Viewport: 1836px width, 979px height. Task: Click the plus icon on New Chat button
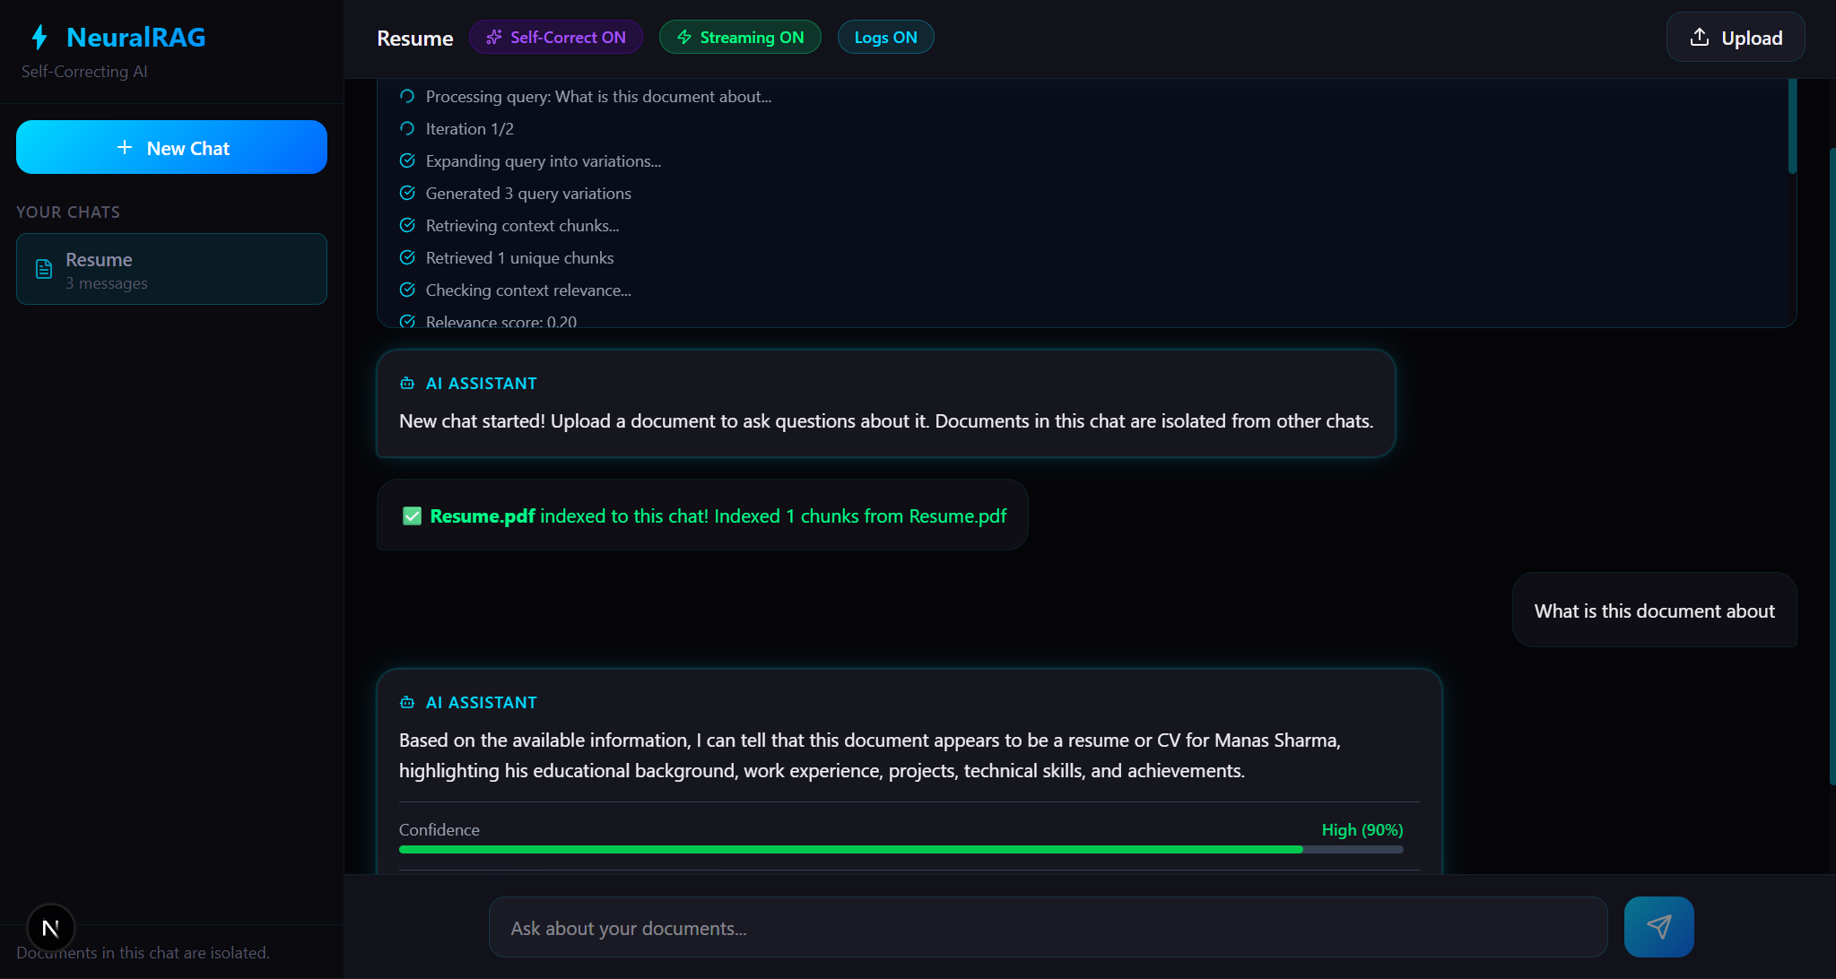[x=125, y=147]
